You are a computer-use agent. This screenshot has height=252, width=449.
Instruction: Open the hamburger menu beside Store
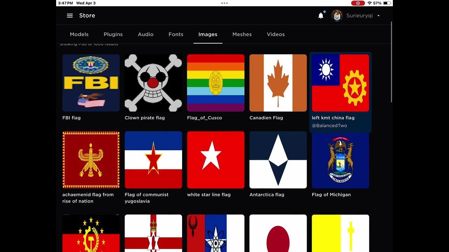coord(70,15)
